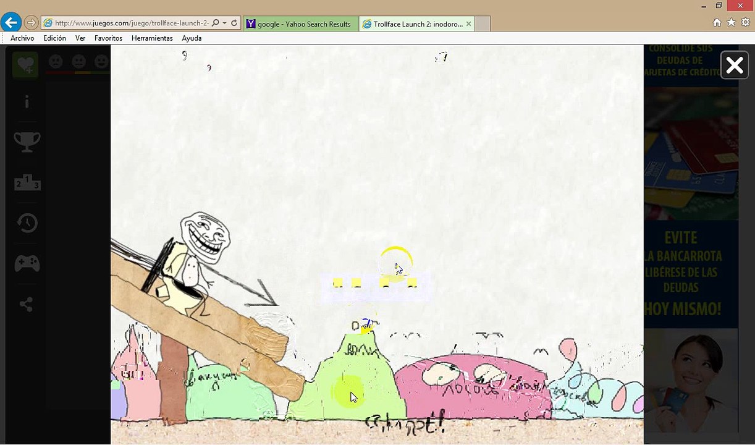Click the browser forward arrow button
The image size is (755, 445).
coord(31,23)
